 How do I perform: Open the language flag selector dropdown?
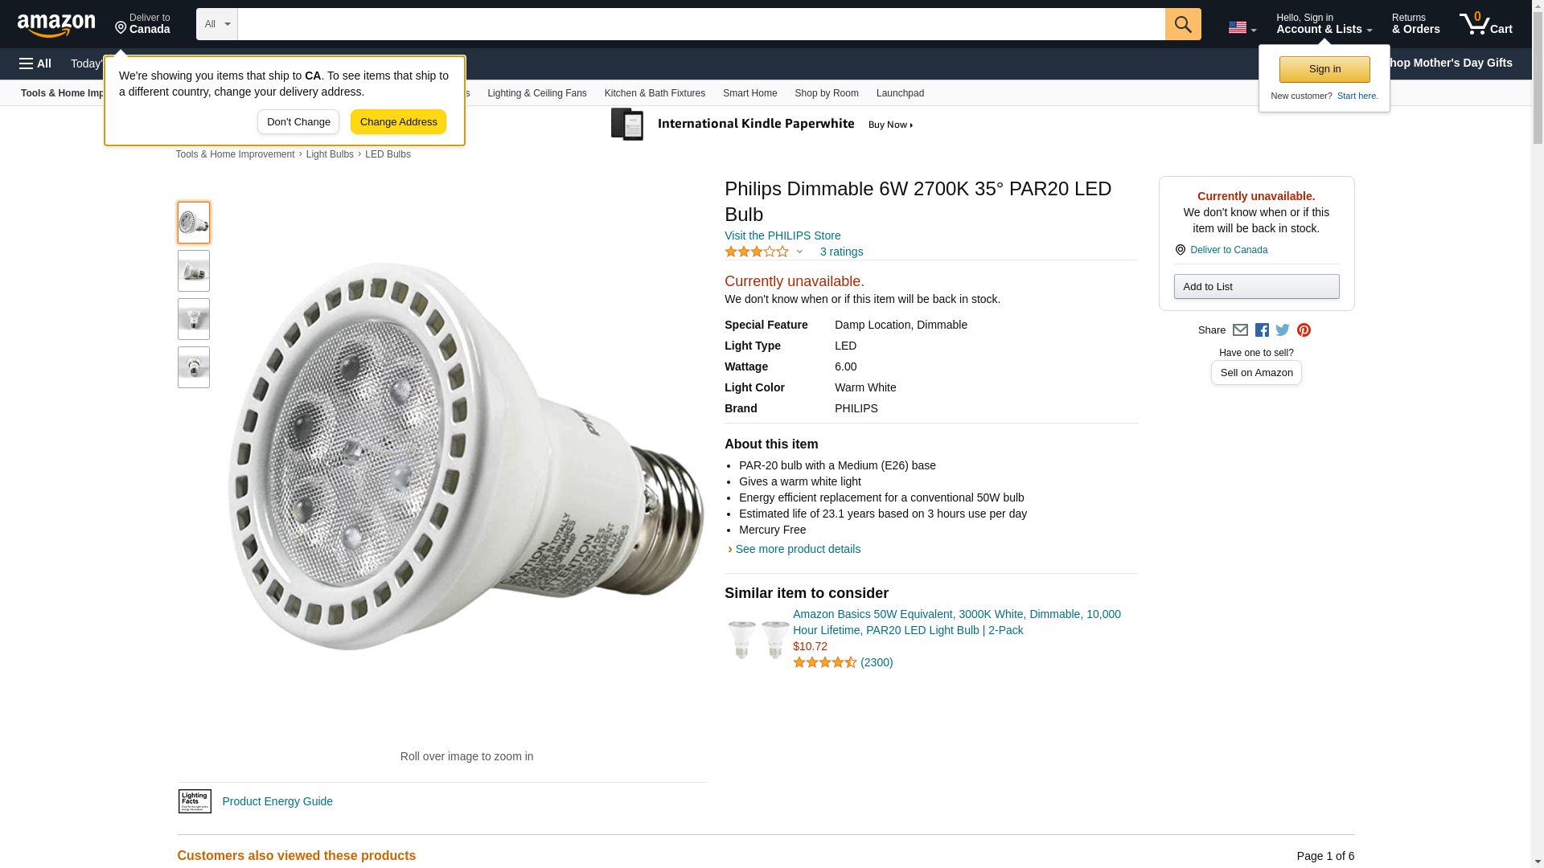[1242, 27]
